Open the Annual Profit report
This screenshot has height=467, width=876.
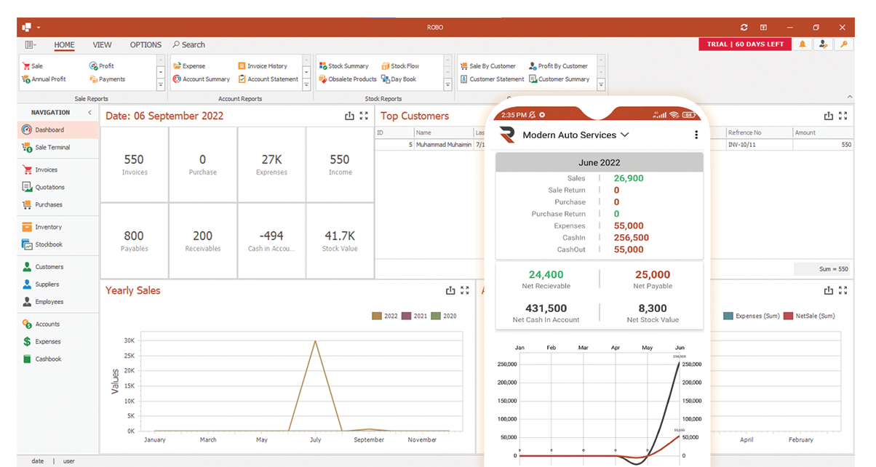tap(44, 79)
